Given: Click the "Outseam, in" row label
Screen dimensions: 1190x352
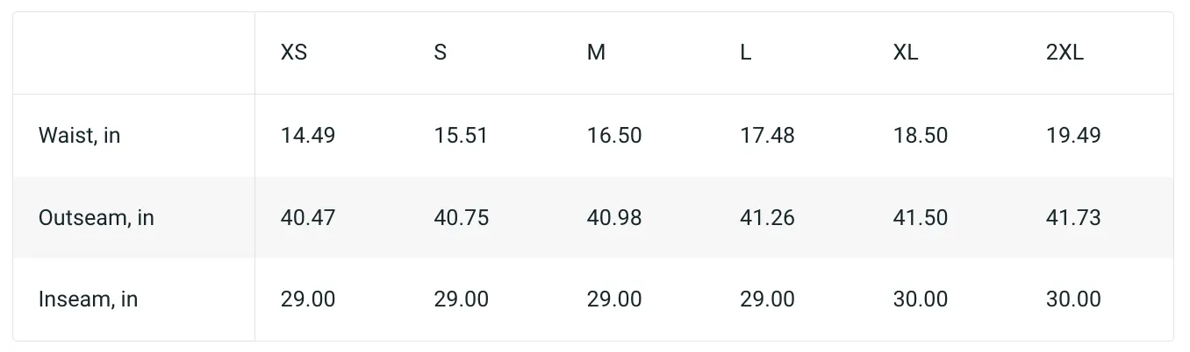Looking at the screenshot, I should [97, 218].
